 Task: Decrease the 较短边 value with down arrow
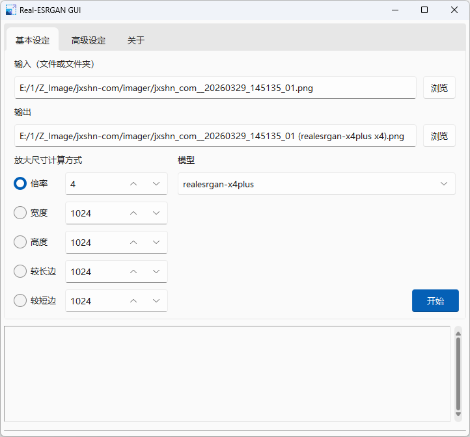pyautogui.click(x=156, y=301)
